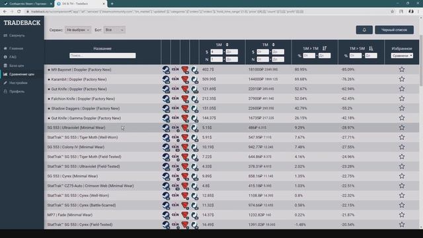Open База цен in sidebar

click(x=14, y=66)
